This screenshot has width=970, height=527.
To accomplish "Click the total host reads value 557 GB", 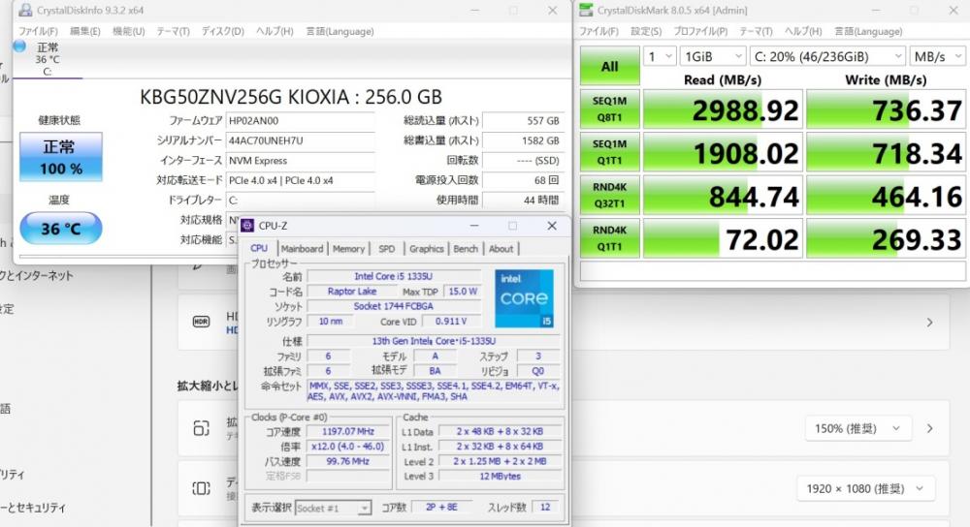I will 522,120.
